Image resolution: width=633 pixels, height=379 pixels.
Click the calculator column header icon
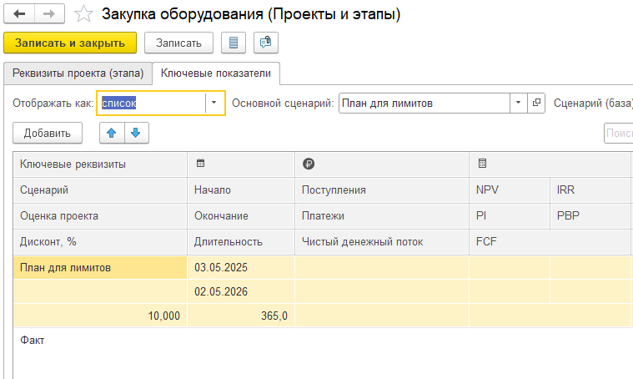pos(482,164)
